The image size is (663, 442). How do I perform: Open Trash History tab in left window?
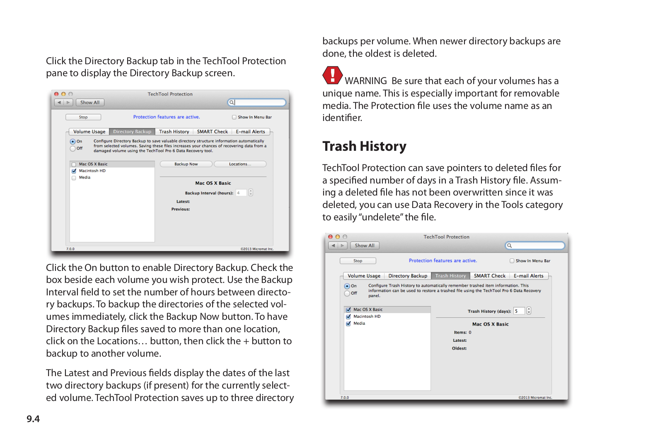coord(174,132)
